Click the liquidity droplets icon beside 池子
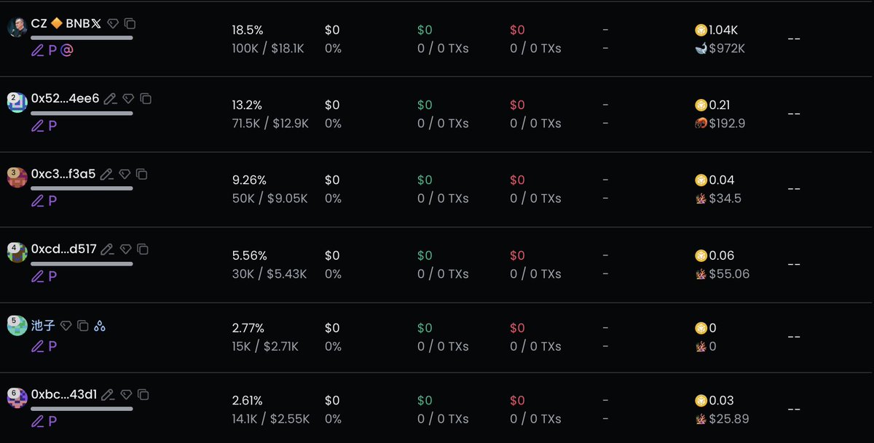Image resolution: width=874 pixels, height=443 pixels. (x=100, y=325)
